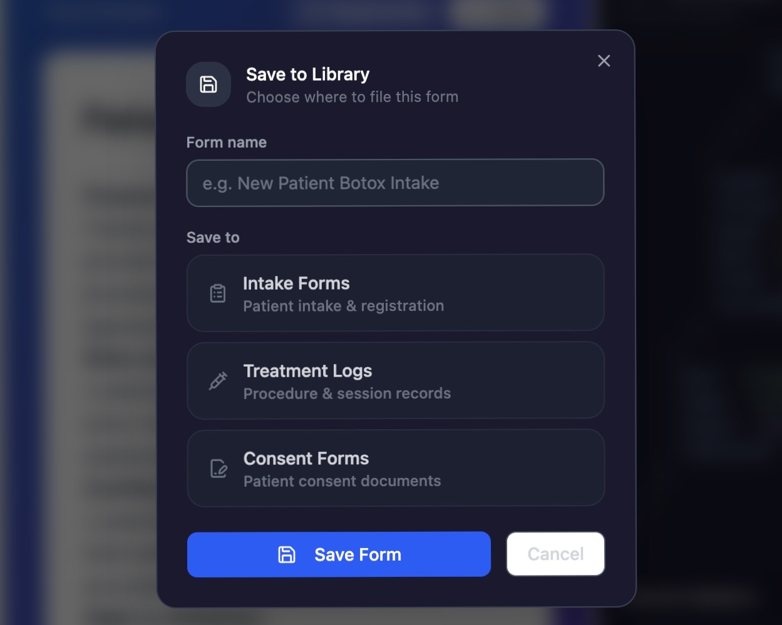Click the Save Form text label
782x625 pixels.
pos(358,554)
